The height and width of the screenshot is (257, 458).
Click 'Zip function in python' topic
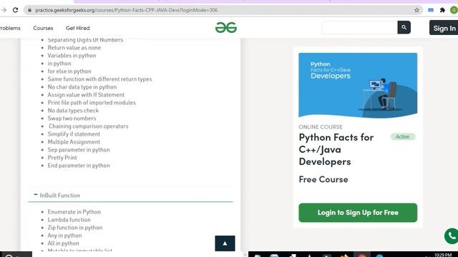point(75,228)
